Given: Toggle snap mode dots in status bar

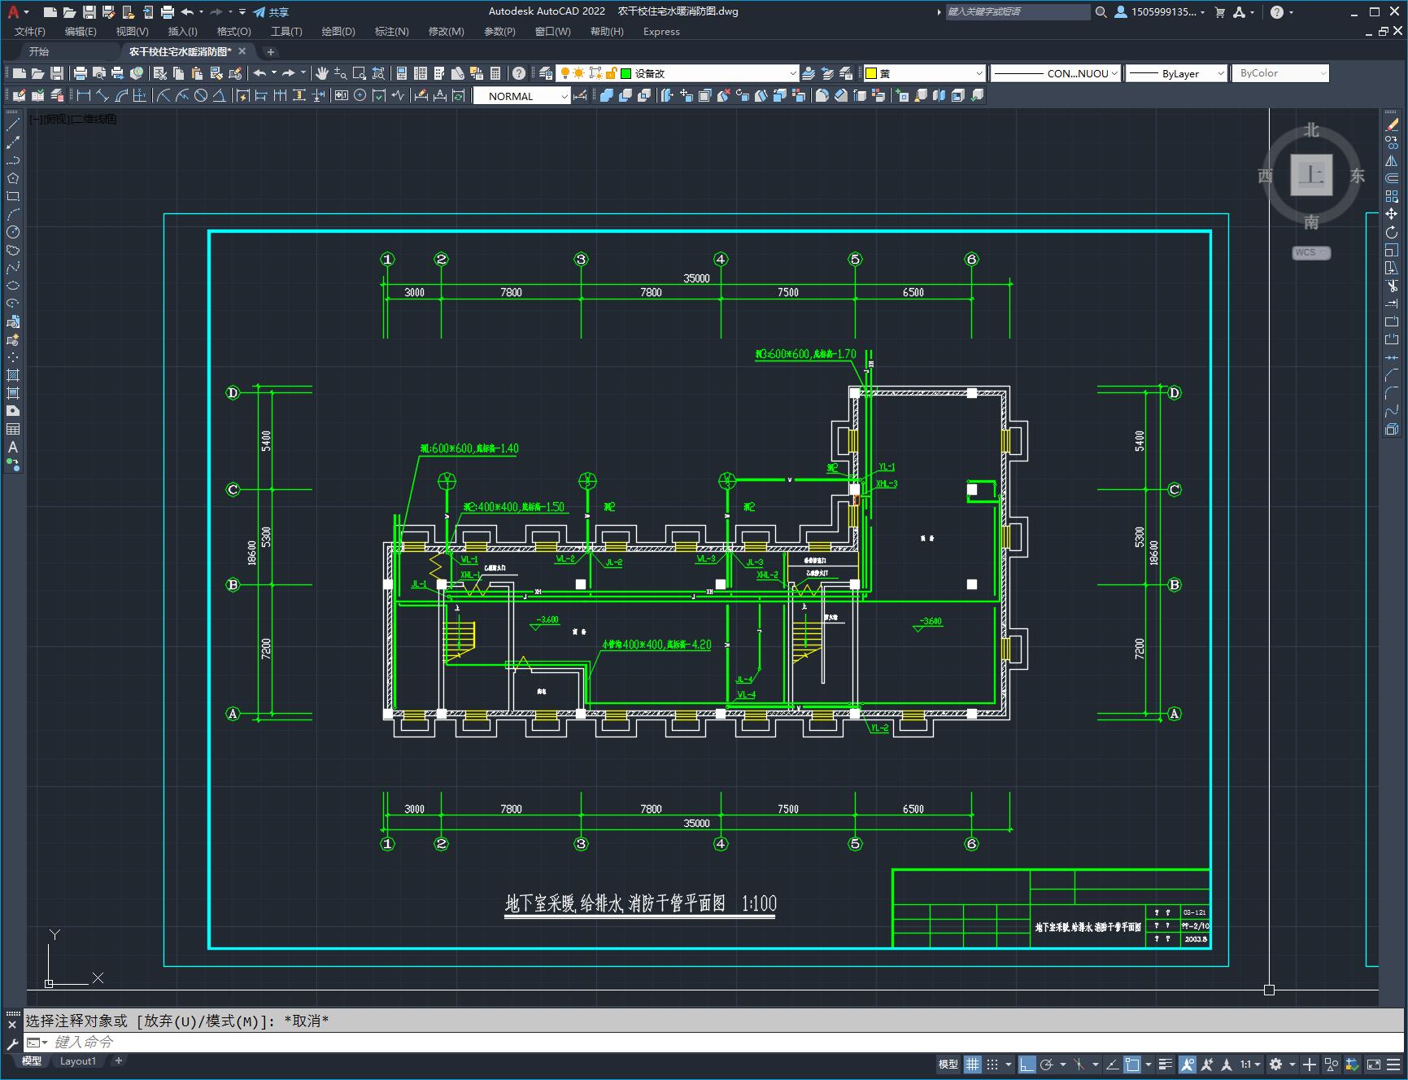Looking at the screenshot, I should (x=992, y=1064).
